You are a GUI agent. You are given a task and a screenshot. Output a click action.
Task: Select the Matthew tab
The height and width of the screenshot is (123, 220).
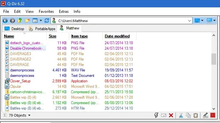[x=69, y=28]
